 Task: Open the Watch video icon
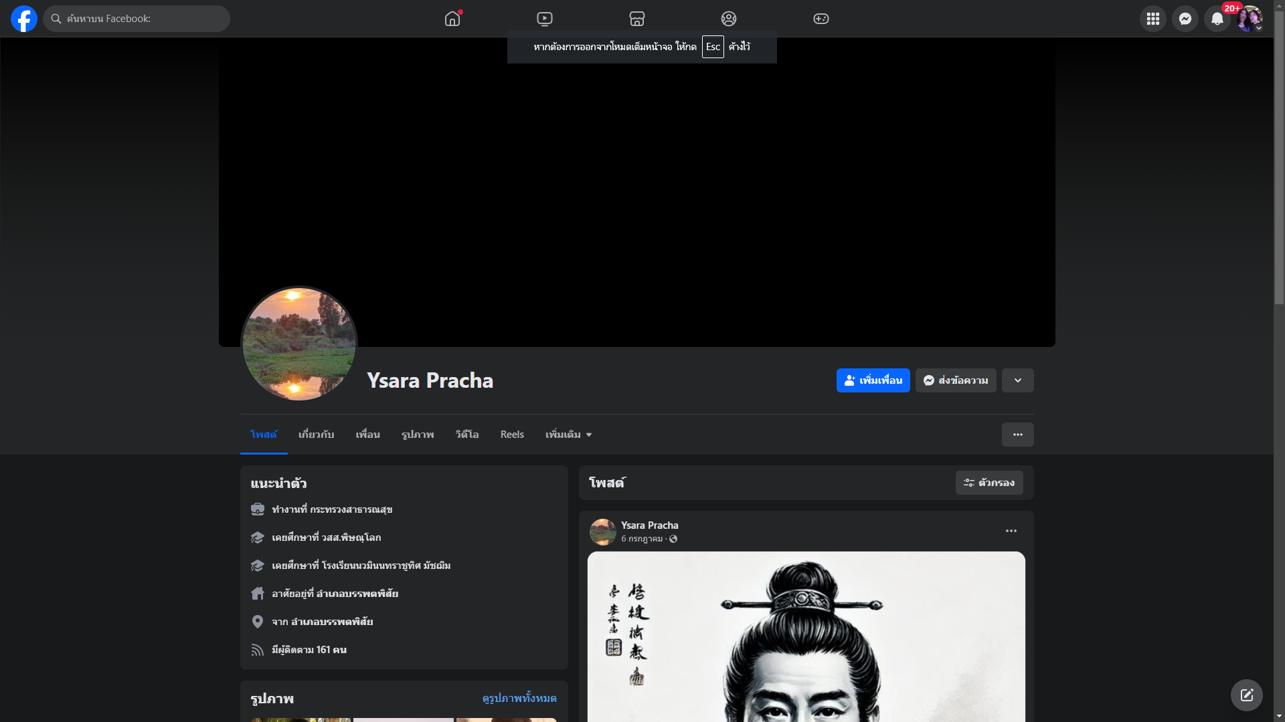point(545,19)
